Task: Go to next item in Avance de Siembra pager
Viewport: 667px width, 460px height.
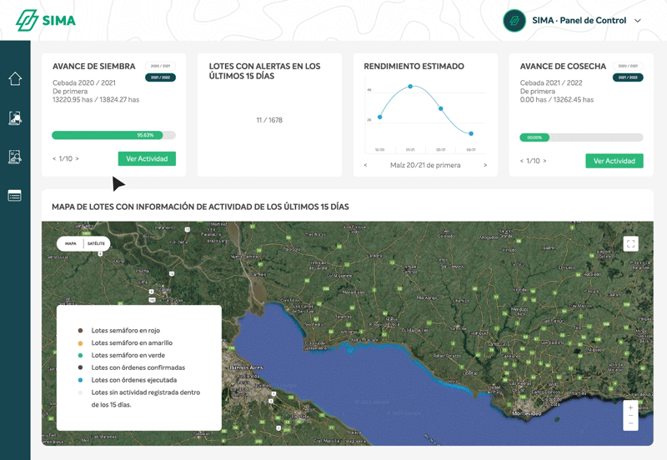Action: coord(78,158)
